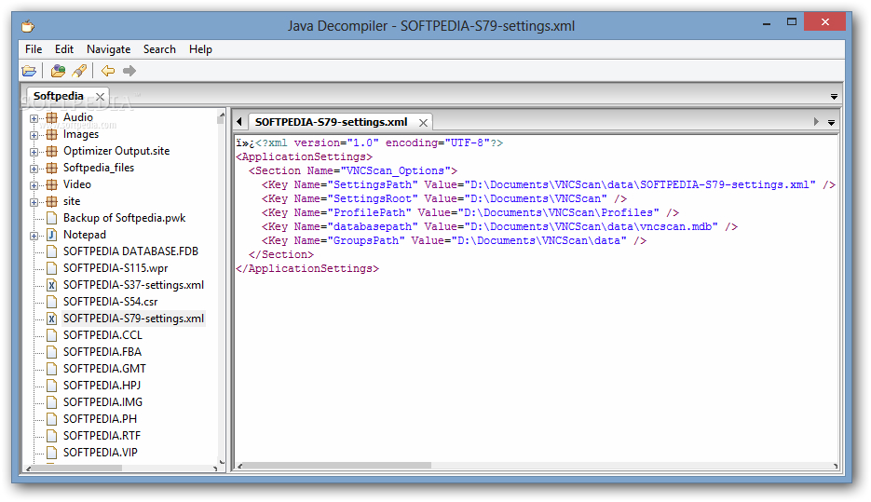Click the Images package icon

tap(51, 134)
